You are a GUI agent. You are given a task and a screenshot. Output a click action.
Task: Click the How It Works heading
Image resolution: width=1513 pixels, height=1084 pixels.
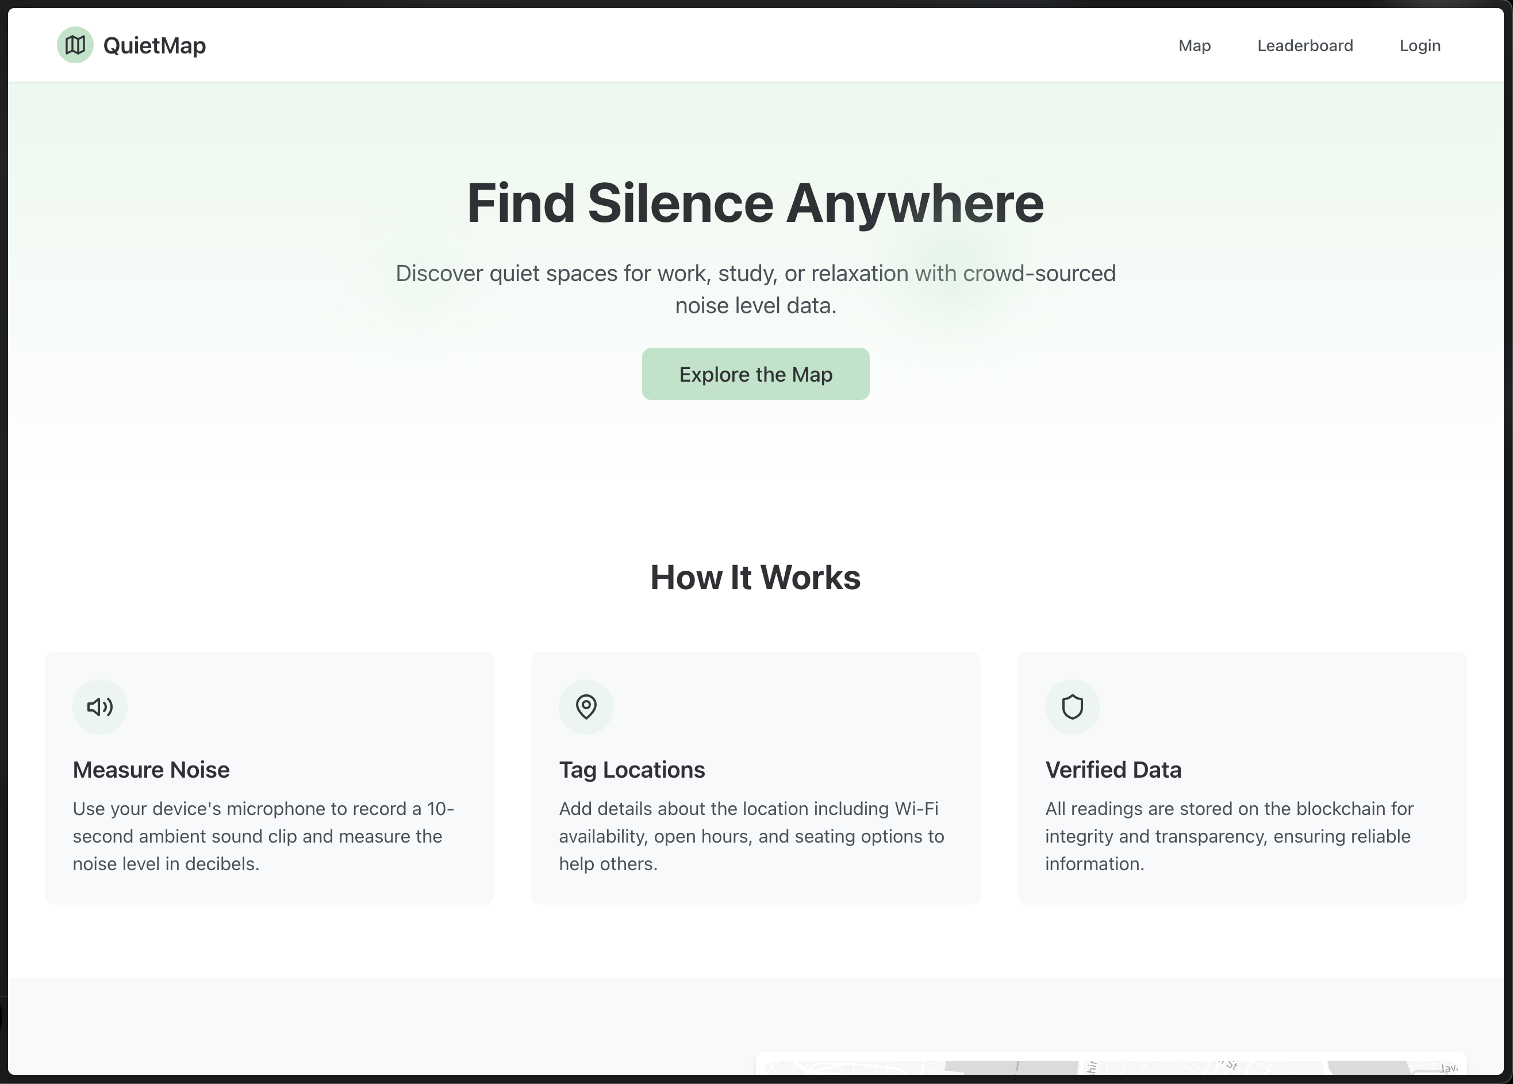tap(755, 577)
